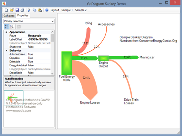
Task: Copy the selection using the copy icon
Action: coord(35,10)
